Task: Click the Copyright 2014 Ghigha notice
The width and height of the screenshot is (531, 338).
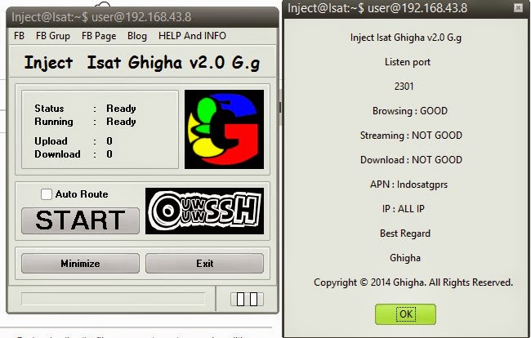Action: coord(413,282)
